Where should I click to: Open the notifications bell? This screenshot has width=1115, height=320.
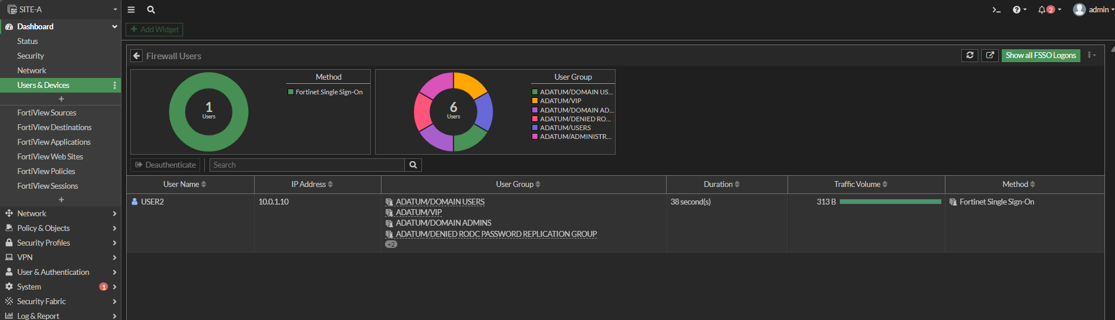coord(1042,10)
